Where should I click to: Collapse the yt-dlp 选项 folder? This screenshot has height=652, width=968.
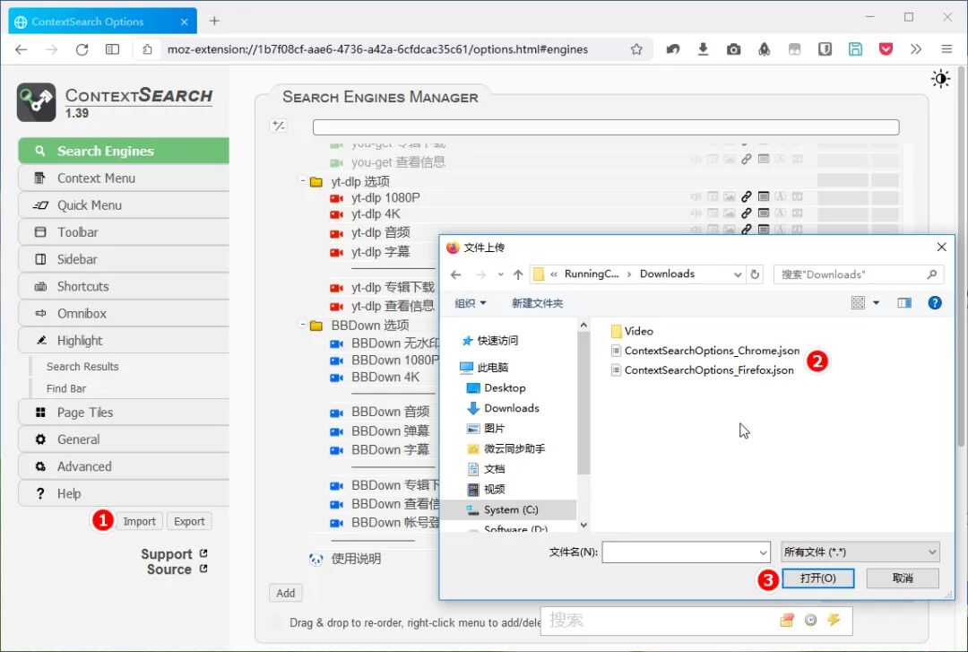click(x=303, y=180)
